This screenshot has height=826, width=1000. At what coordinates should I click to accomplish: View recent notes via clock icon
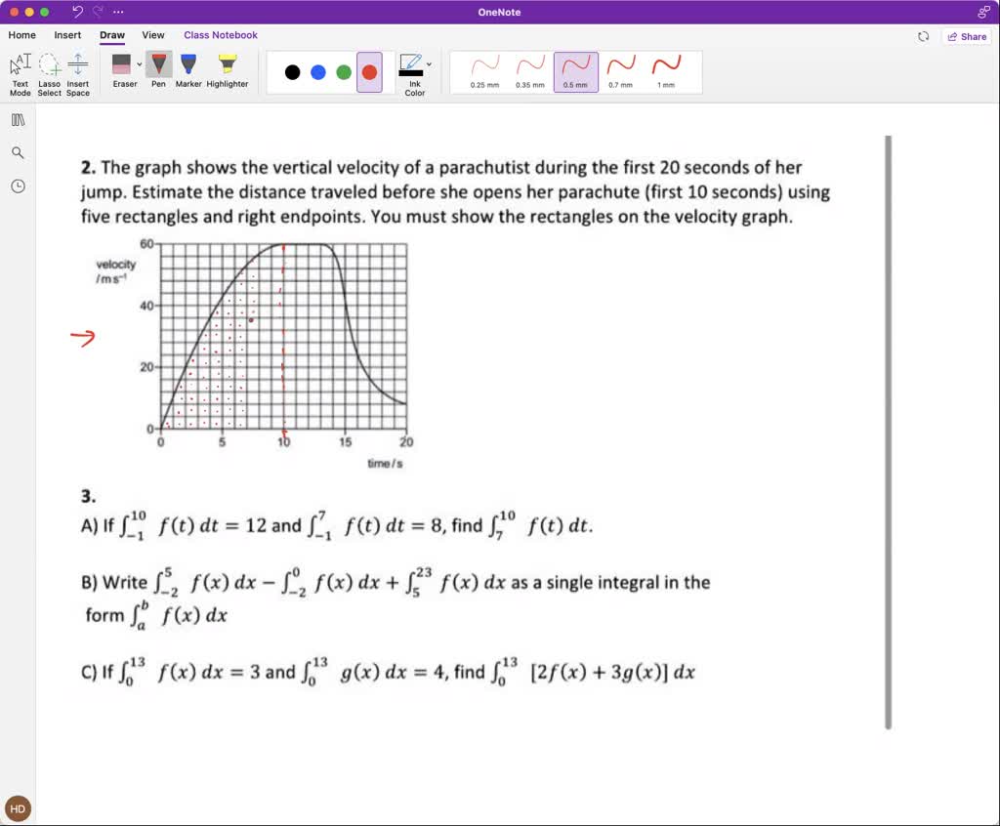coord(19,186)
